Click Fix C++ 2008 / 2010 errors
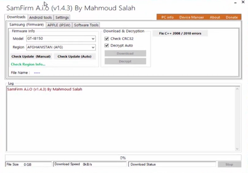Viewport: 248px width, 173px height. [x=180, y=33]
